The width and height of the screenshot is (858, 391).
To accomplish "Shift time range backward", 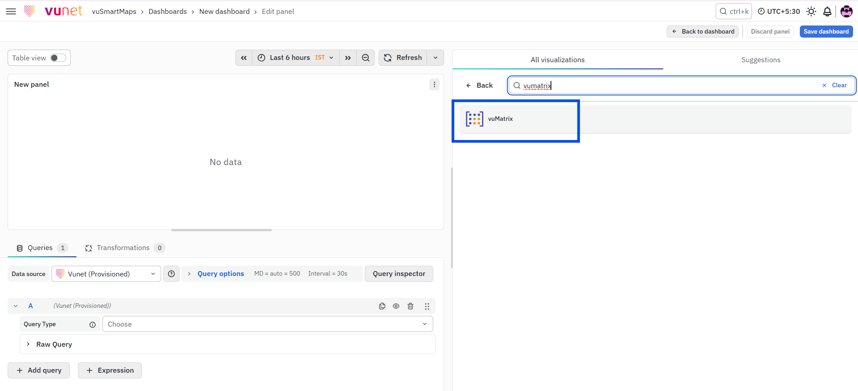I will tap(244, 58).
